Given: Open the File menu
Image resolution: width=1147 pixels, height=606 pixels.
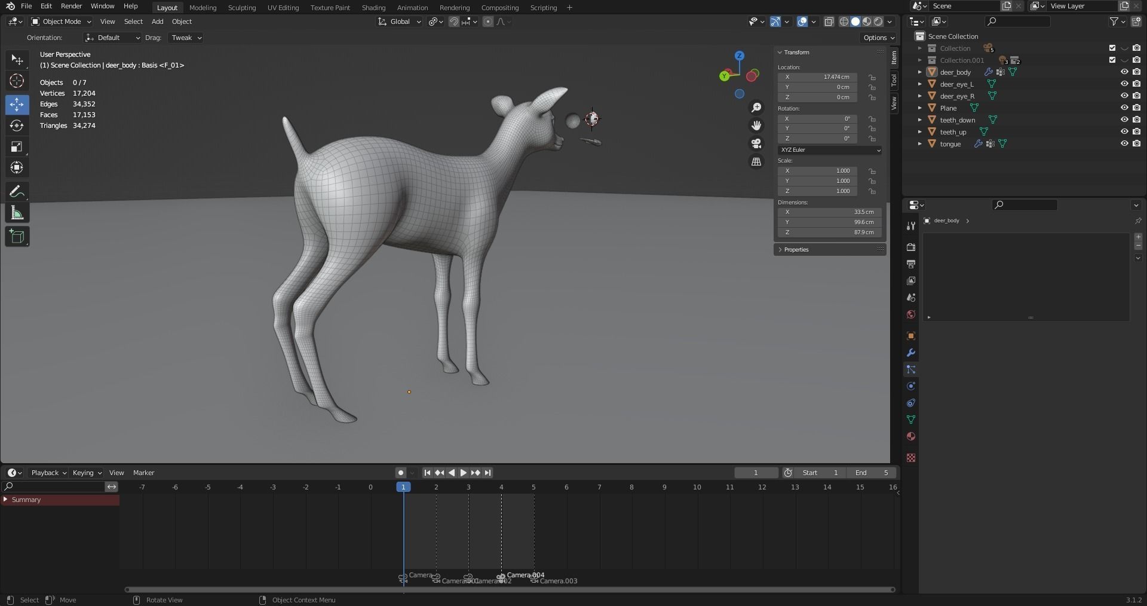Looking at the screenshot, I should (26, 6).
